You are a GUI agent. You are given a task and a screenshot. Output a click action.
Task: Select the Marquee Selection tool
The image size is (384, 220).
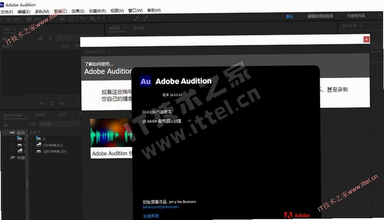[119, 18]
